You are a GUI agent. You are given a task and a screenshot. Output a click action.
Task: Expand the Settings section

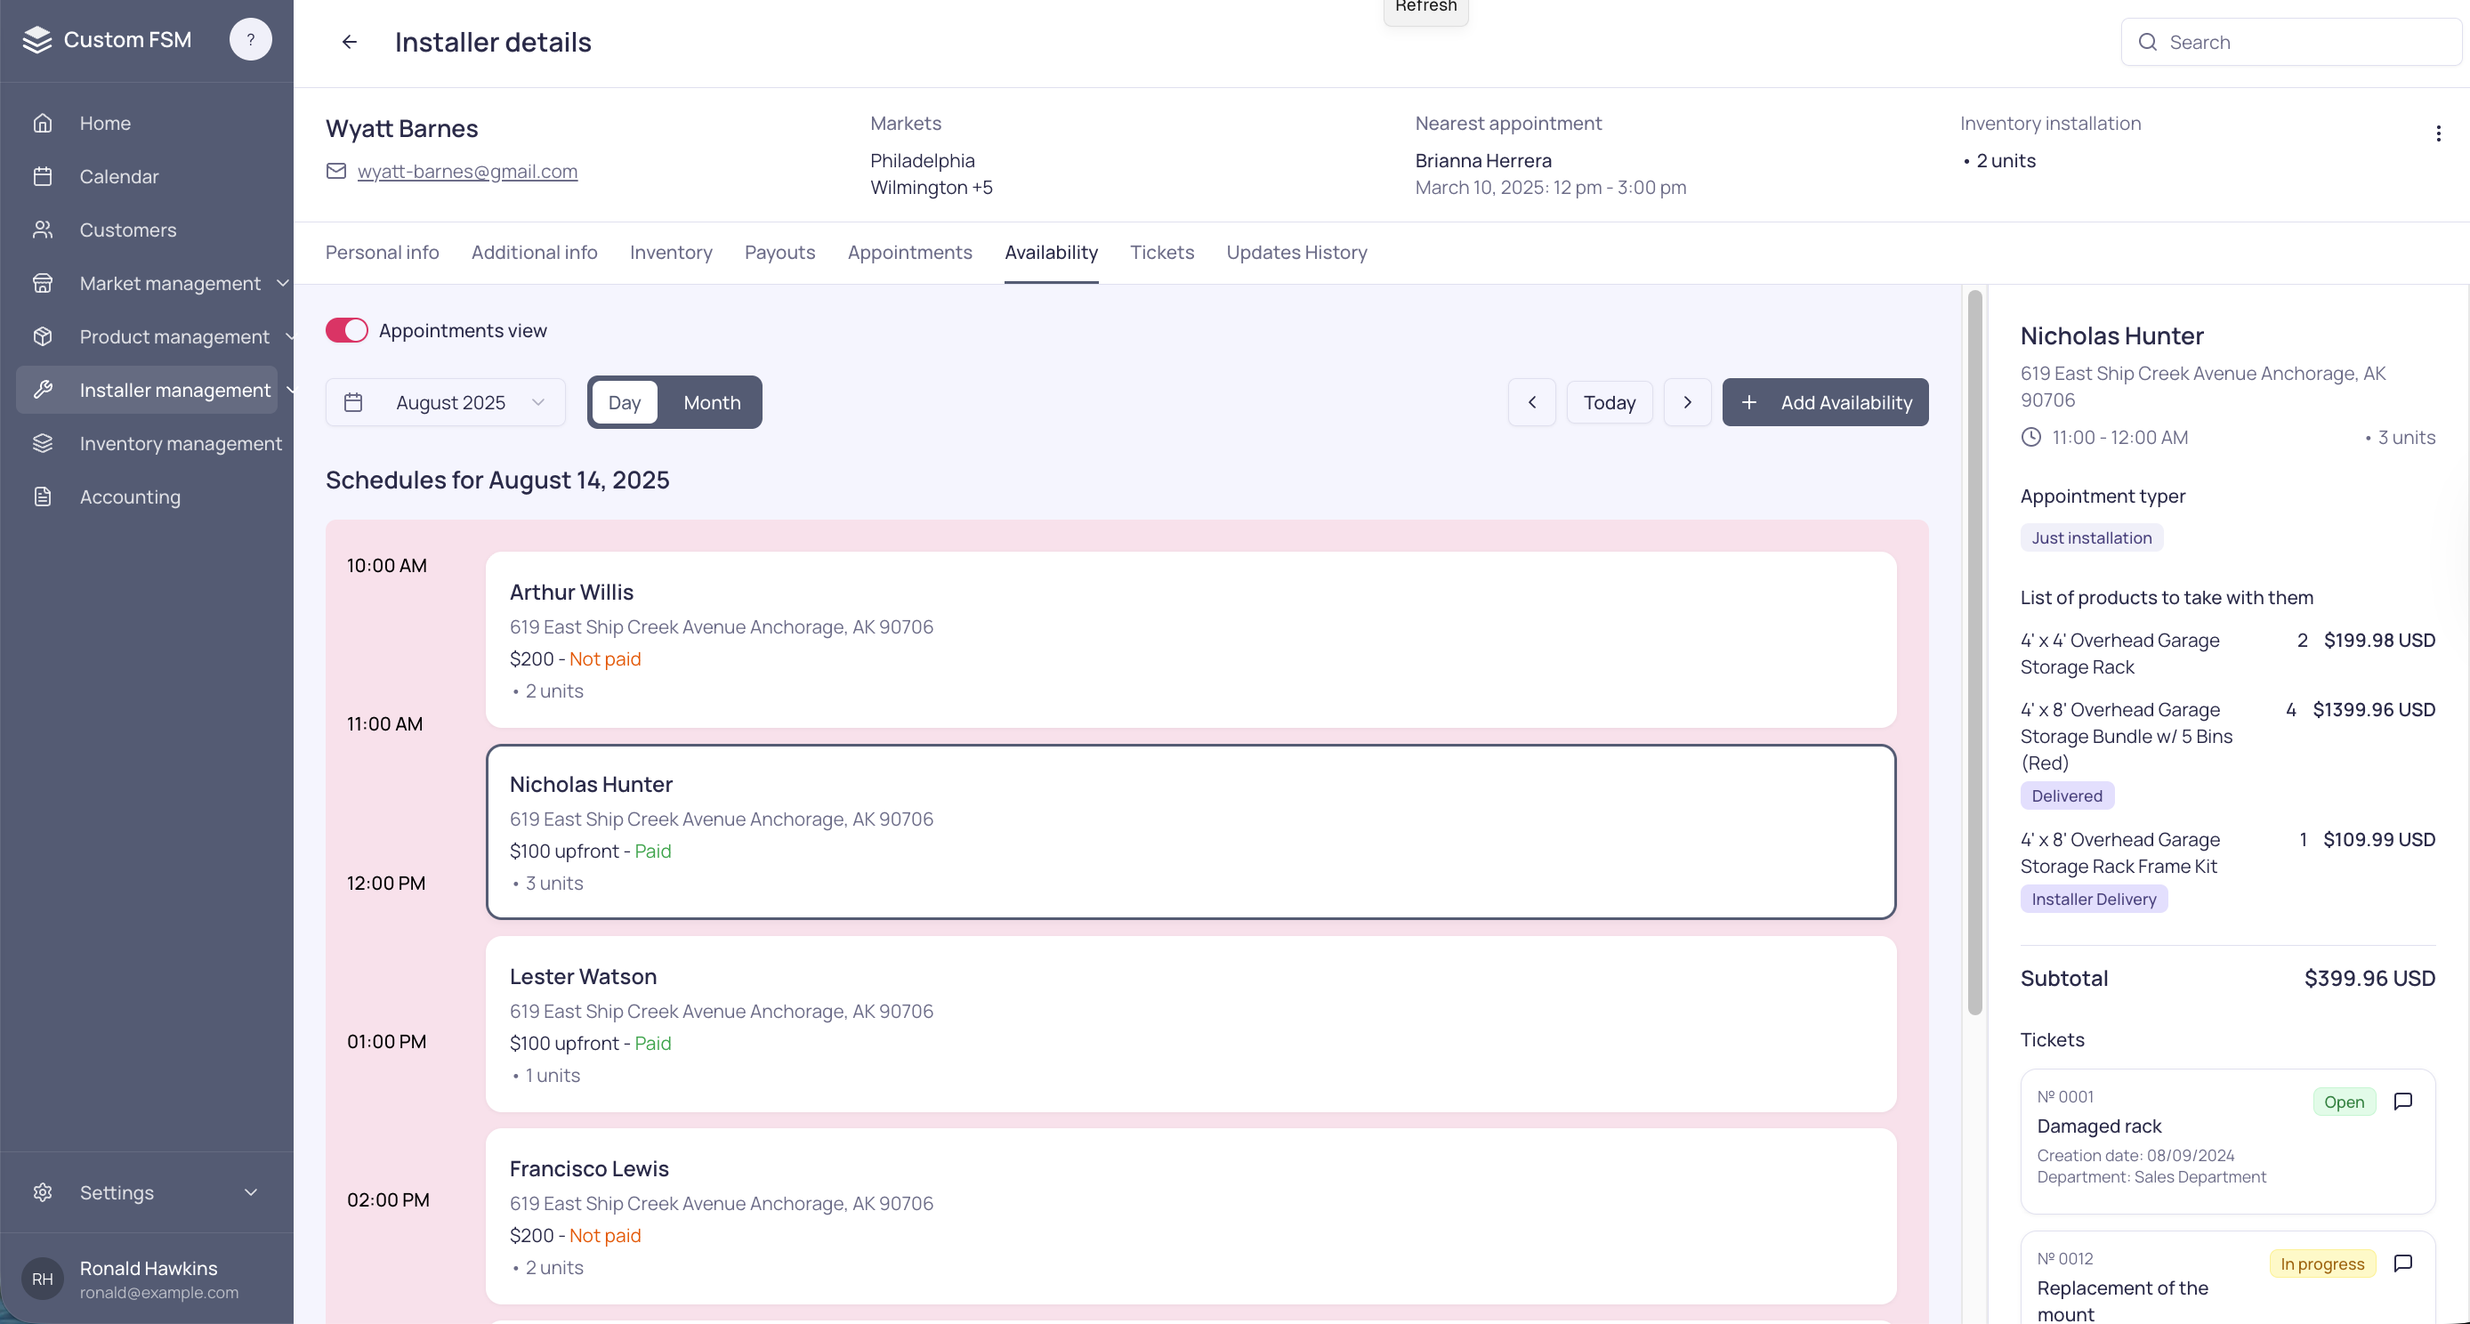click(x=116, y=1191)
